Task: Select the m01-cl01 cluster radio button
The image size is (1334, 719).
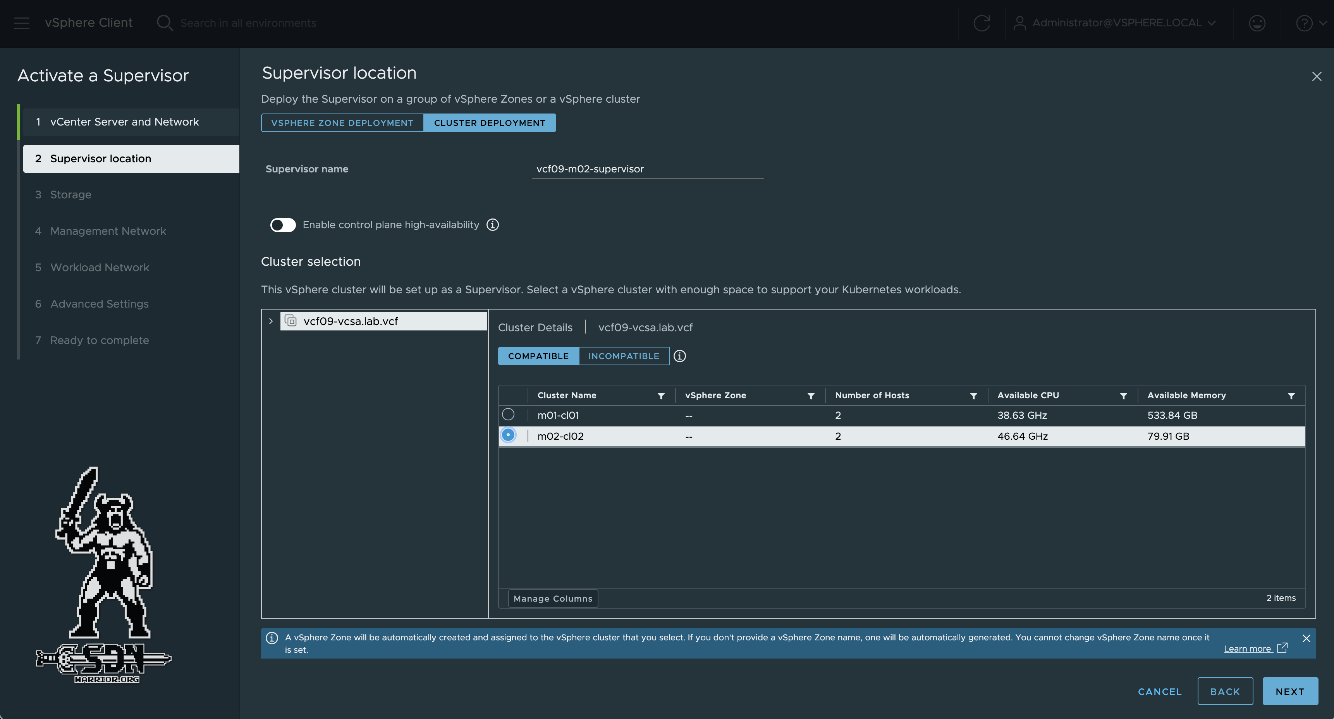Action: pos(508,415)
